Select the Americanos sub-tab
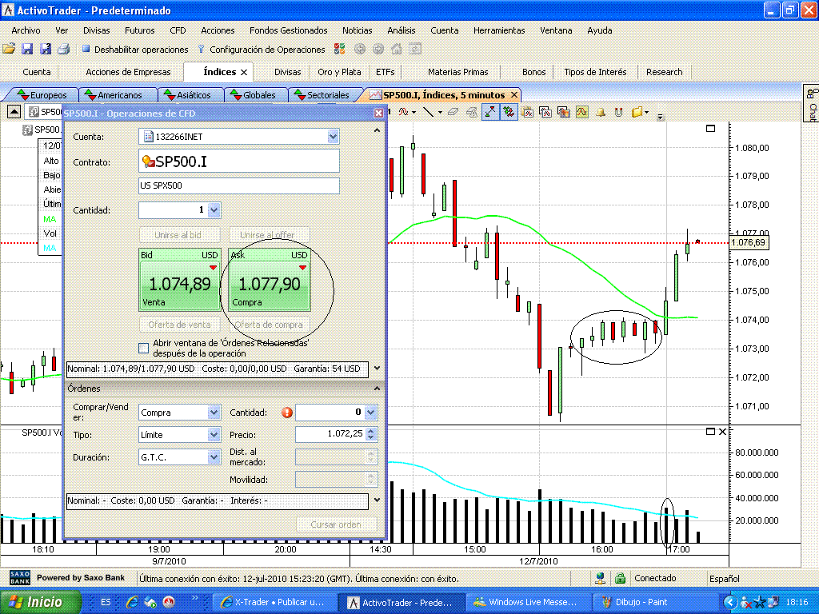This screenshot has width=819, height=614. pyautogui.click(x=119, y=95)
